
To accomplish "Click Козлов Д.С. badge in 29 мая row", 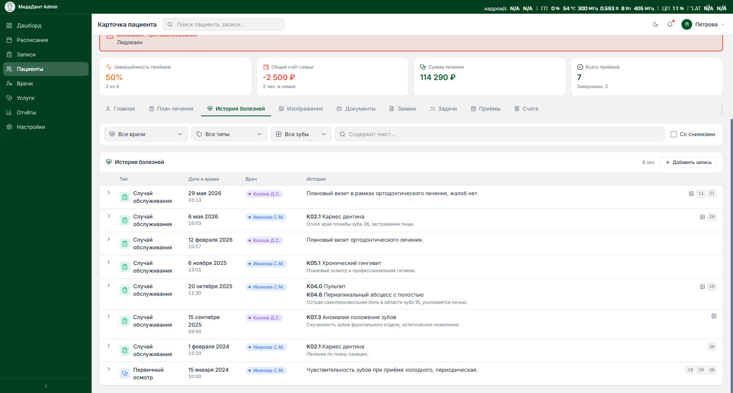I will [x=264, y=194].
